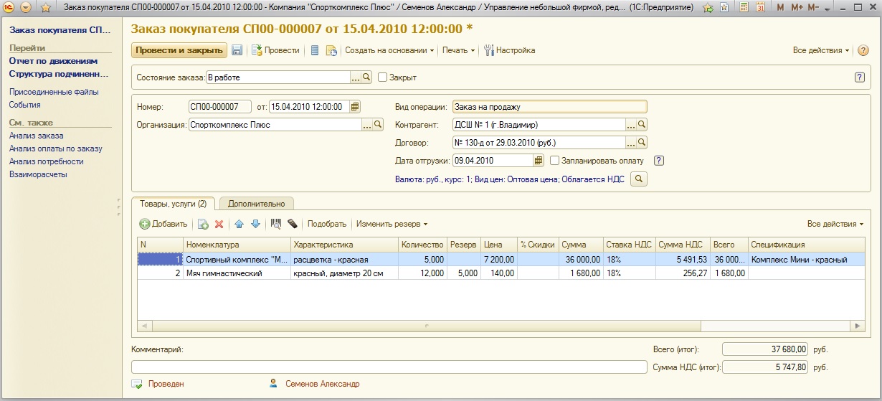Screen dimensions: 882x401
Task: Delete the selected row with red X
Action: click(x=219, y=224)
